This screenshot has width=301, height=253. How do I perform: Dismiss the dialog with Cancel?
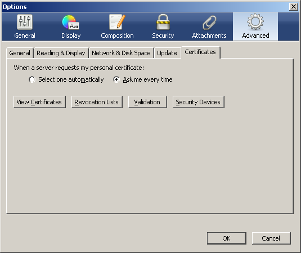(x=271, y=238)
